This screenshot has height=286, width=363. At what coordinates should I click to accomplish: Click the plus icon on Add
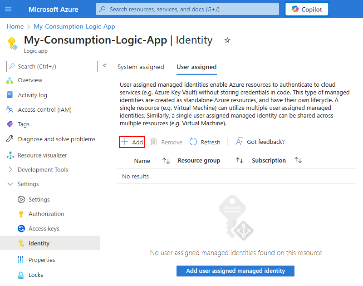click(x=125, y=142)
